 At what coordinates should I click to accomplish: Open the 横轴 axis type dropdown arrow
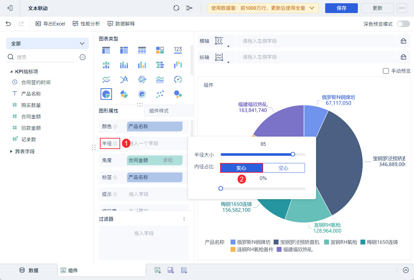228,46
